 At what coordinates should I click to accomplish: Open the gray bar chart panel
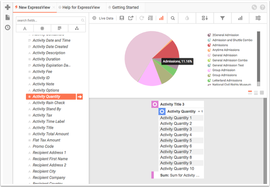tap(240, 18)
